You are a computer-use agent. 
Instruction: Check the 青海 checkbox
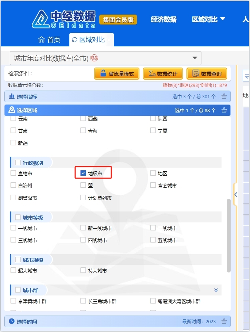[x=83, y=130]
